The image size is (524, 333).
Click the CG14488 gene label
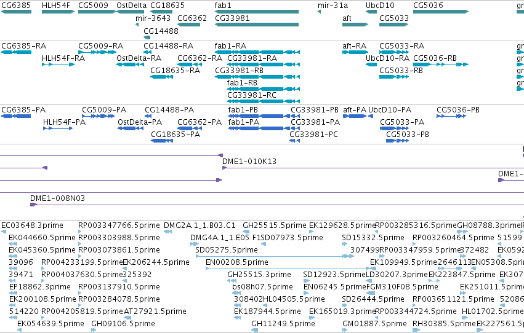161,31
